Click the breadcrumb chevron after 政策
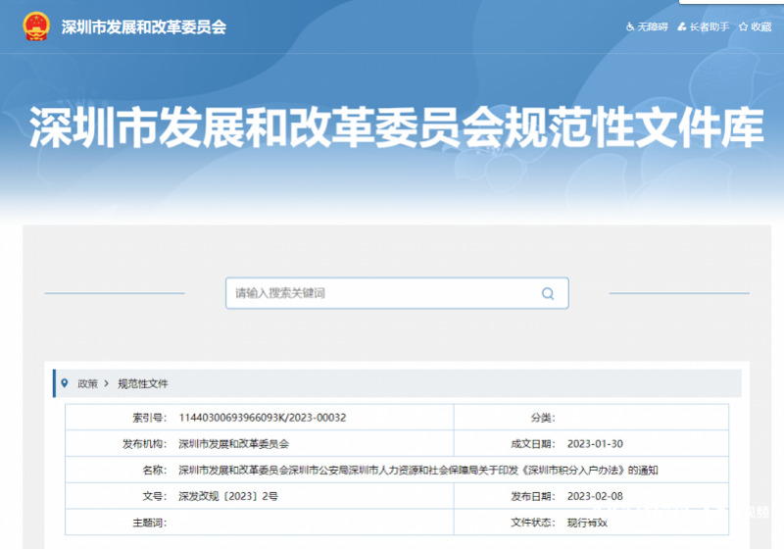This screenshot has height=550, width=784. [x=106, y=383]
